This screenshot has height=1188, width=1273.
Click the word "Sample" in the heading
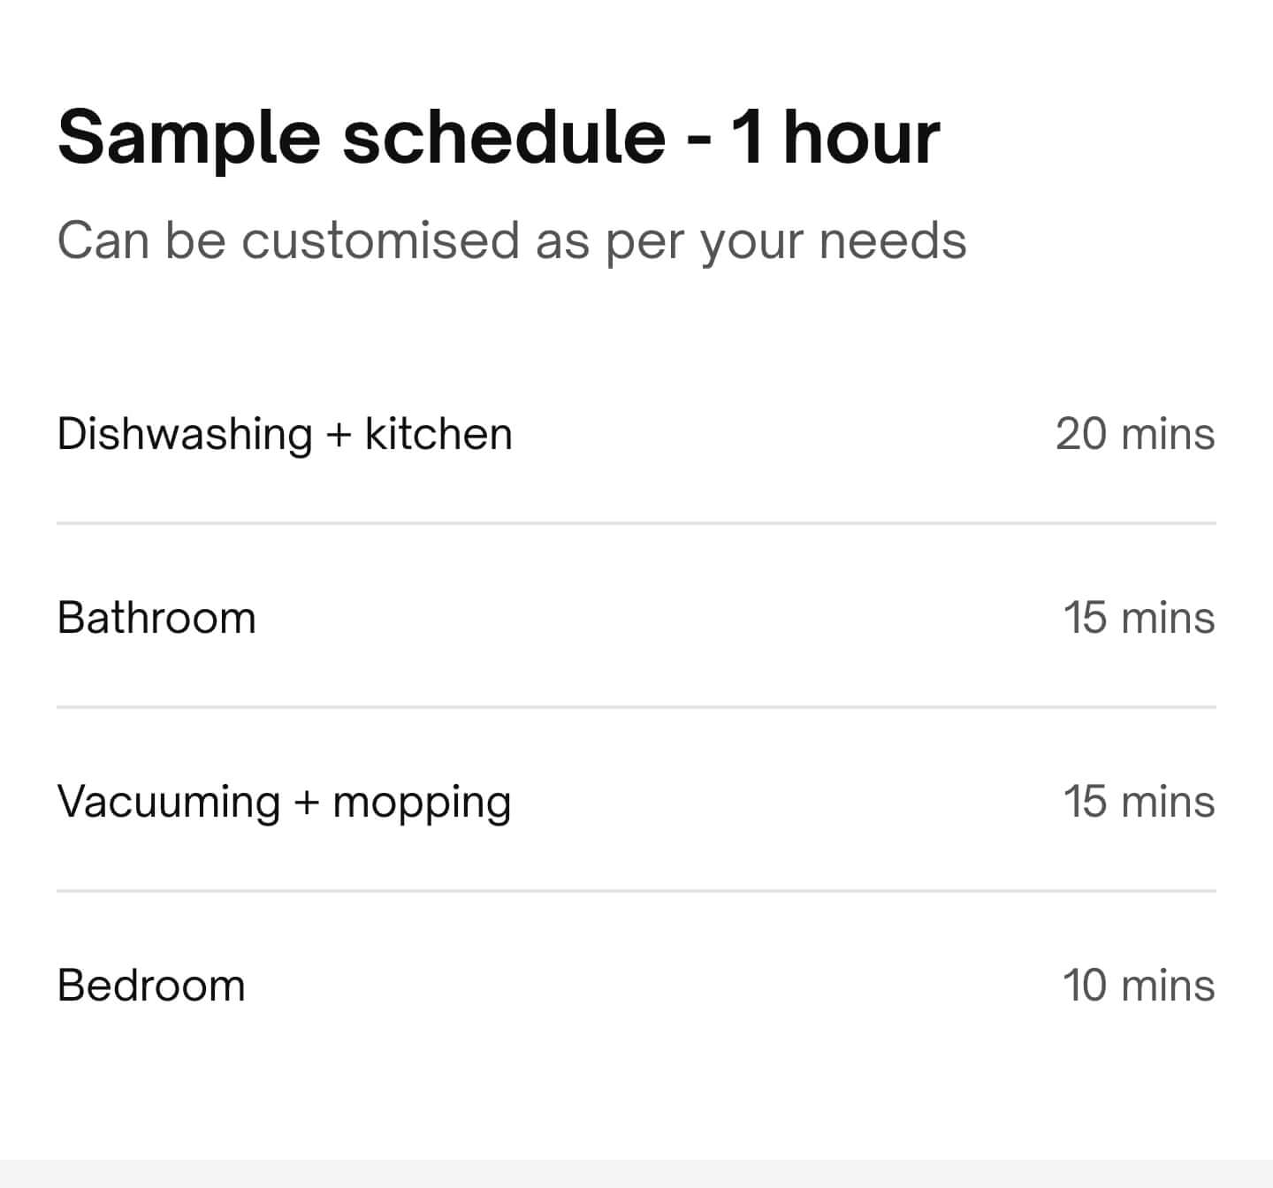click(x=189, y=138)
